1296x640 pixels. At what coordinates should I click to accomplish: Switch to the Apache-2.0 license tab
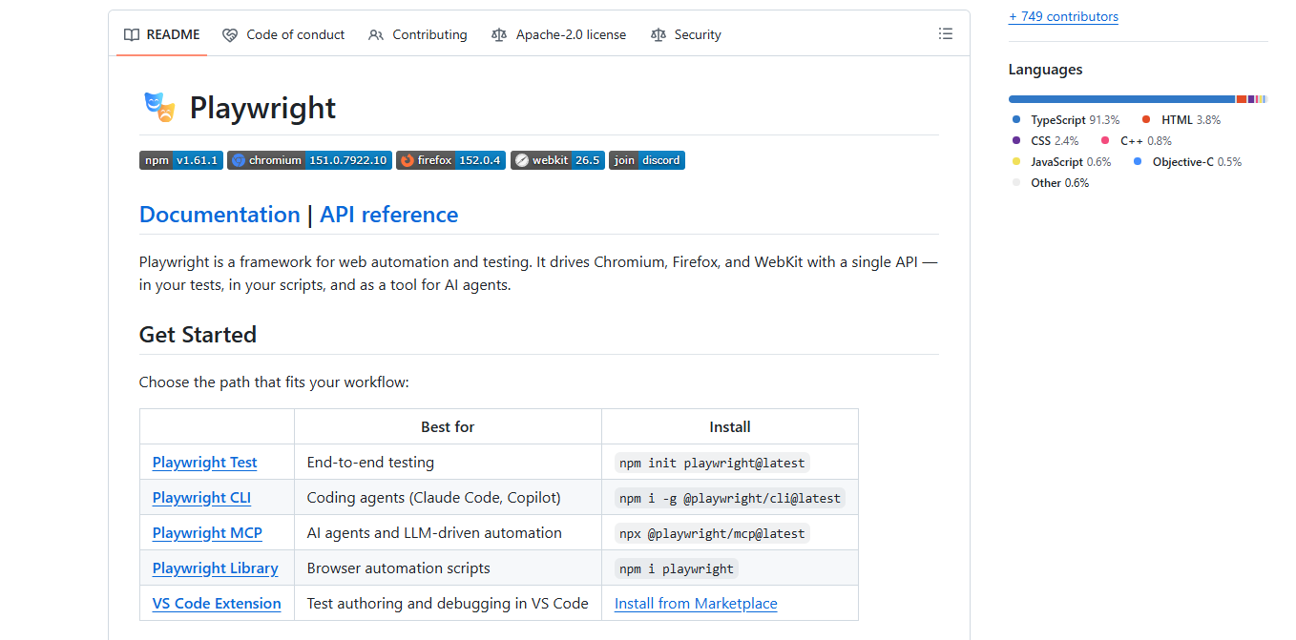pyautogui.click(x=559, y=34)
